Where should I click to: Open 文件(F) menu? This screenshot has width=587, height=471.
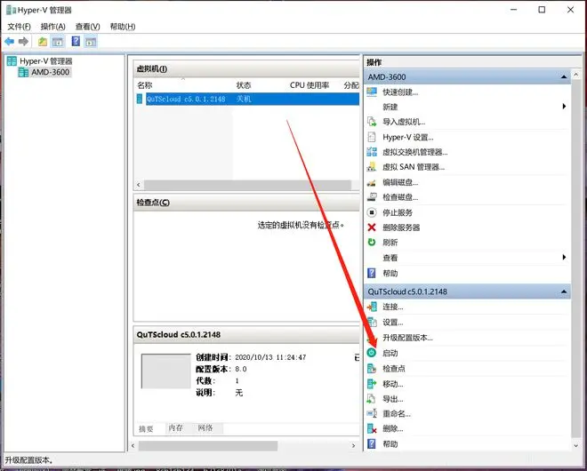point(19,27)
